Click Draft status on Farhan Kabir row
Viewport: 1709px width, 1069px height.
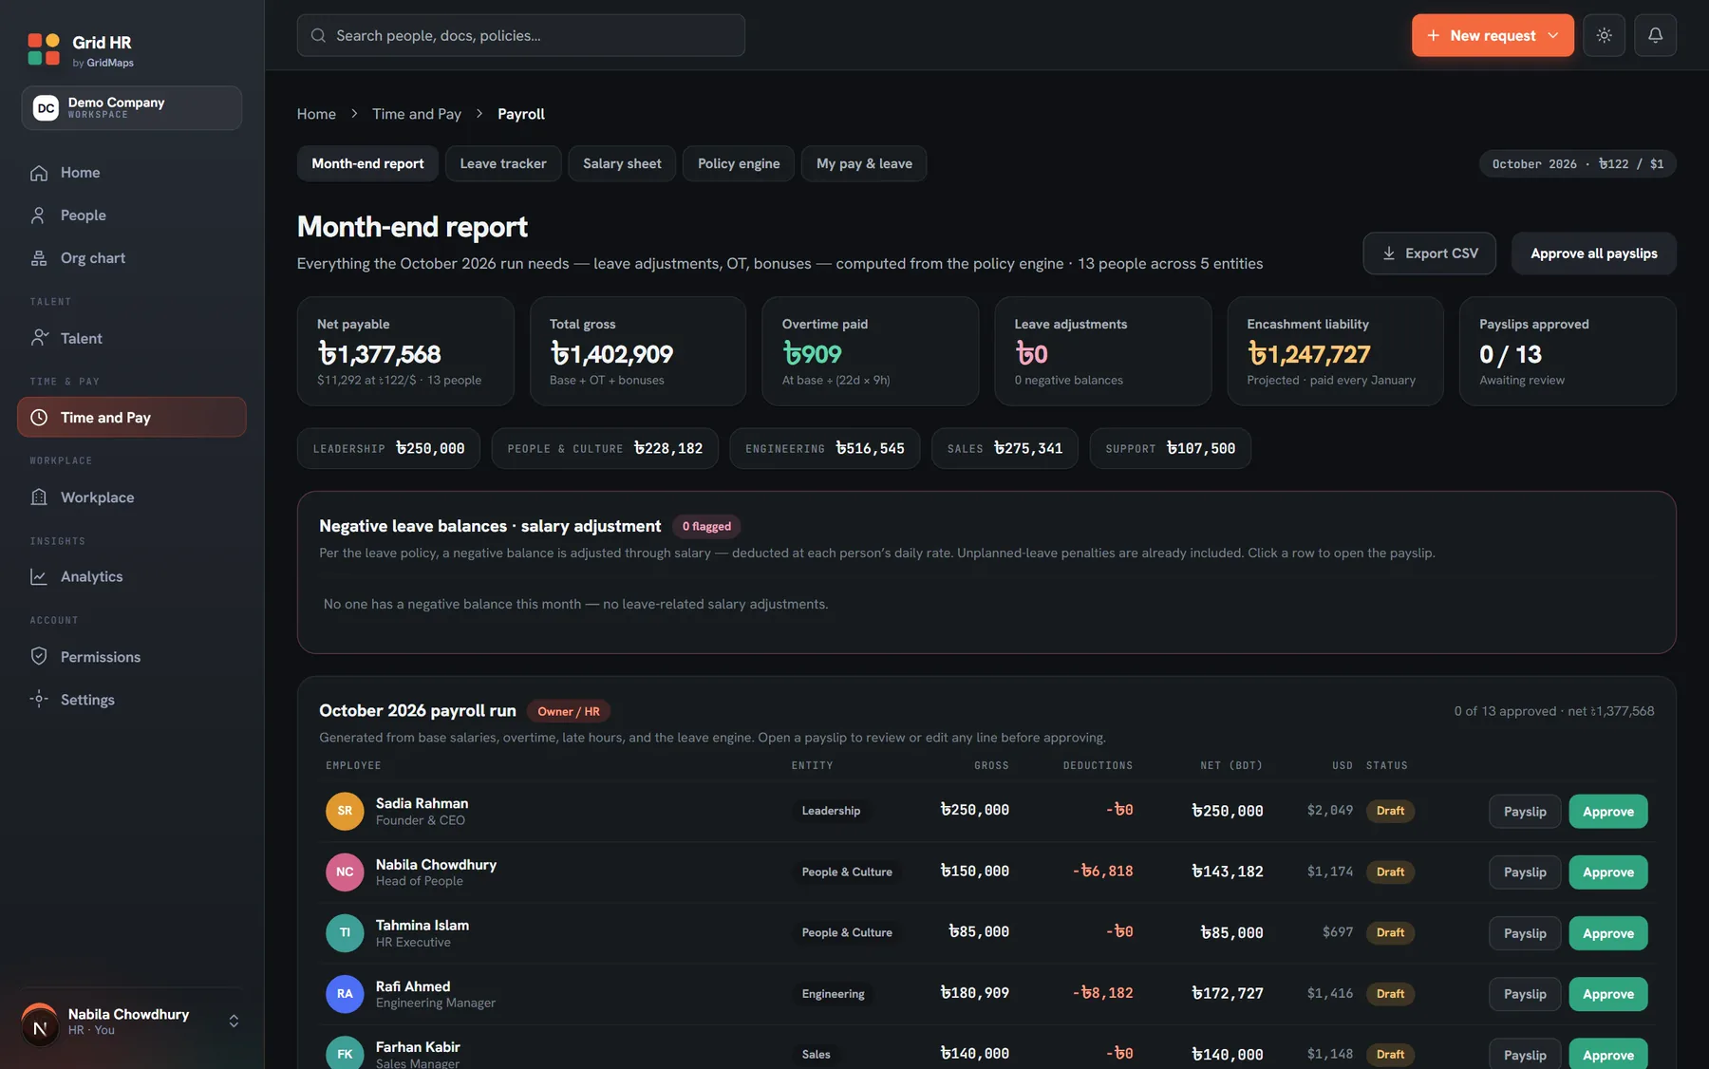pyautogui.click(x=1390, y=1055)
